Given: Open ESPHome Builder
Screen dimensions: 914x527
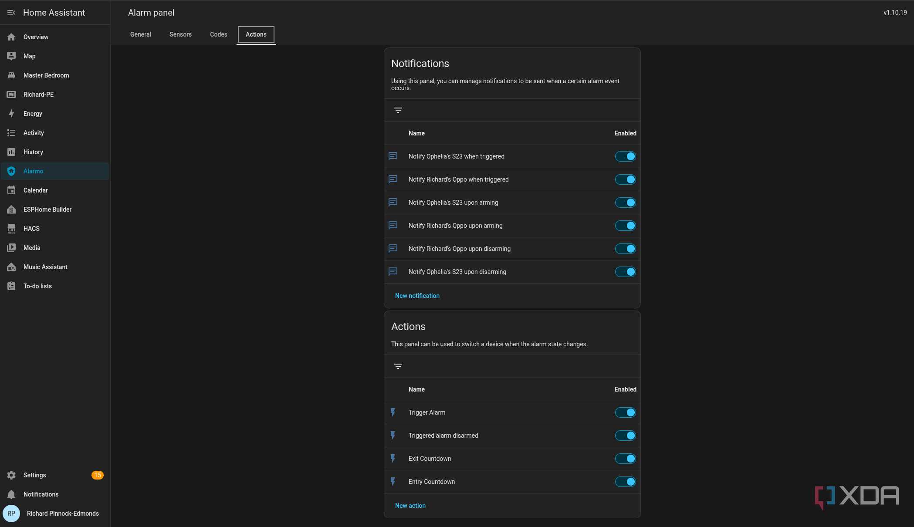Looking at the screenshot, I should click(55, 209).
